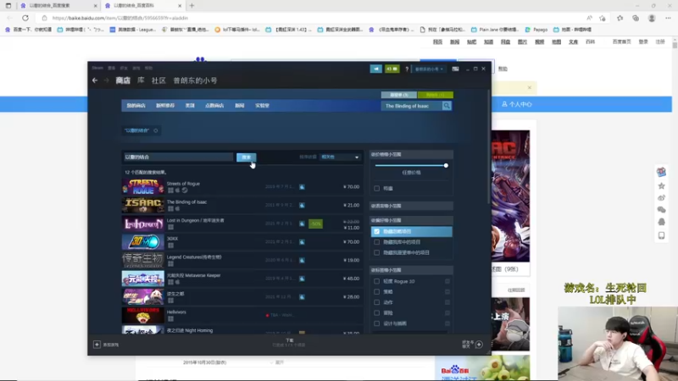678x381 pixels.
Task: Click read aloud icon in address bar
Action: 589,18
